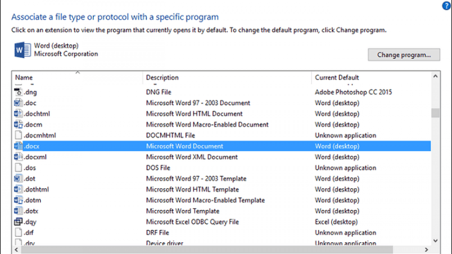Select the .dqy extension name
Image resolution: width=452 pixels, height=254 pixels.
tap(31, 222)
